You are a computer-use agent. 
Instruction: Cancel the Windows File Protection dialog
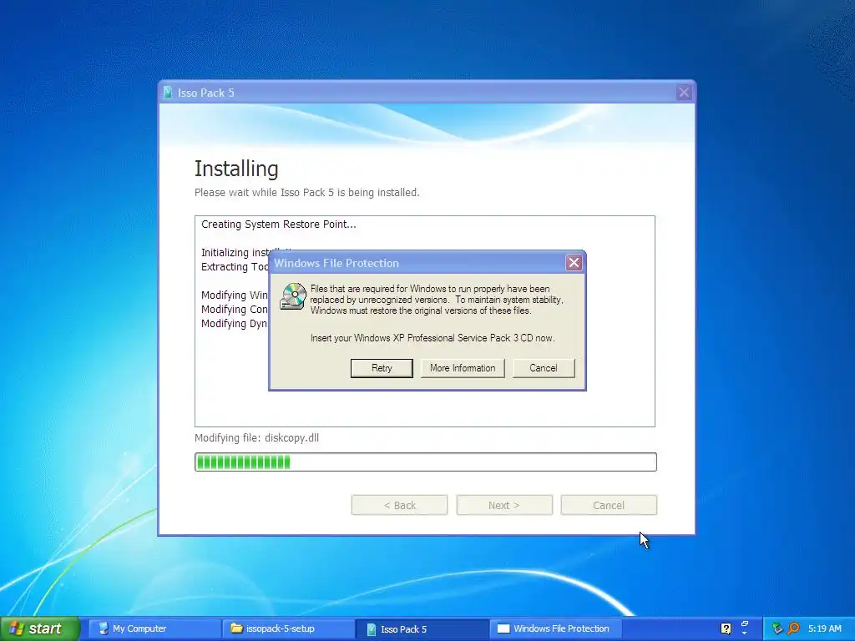543,368
